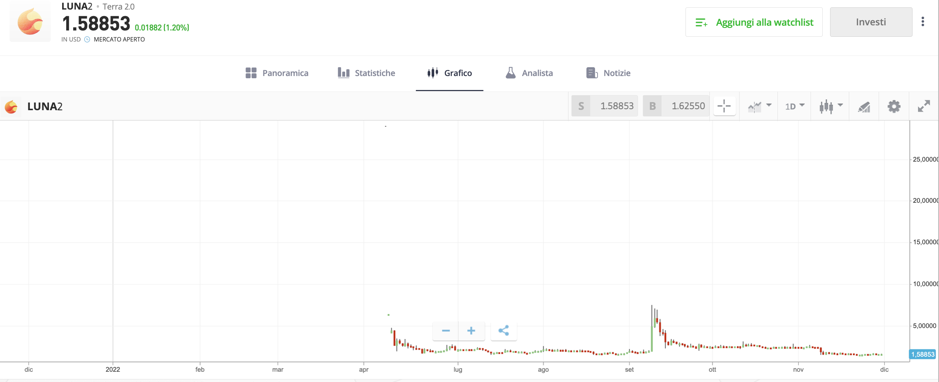Viewport: 939px width, 382px height.
Task: Click the buy price B 1.62550
Action: (676, 106)
